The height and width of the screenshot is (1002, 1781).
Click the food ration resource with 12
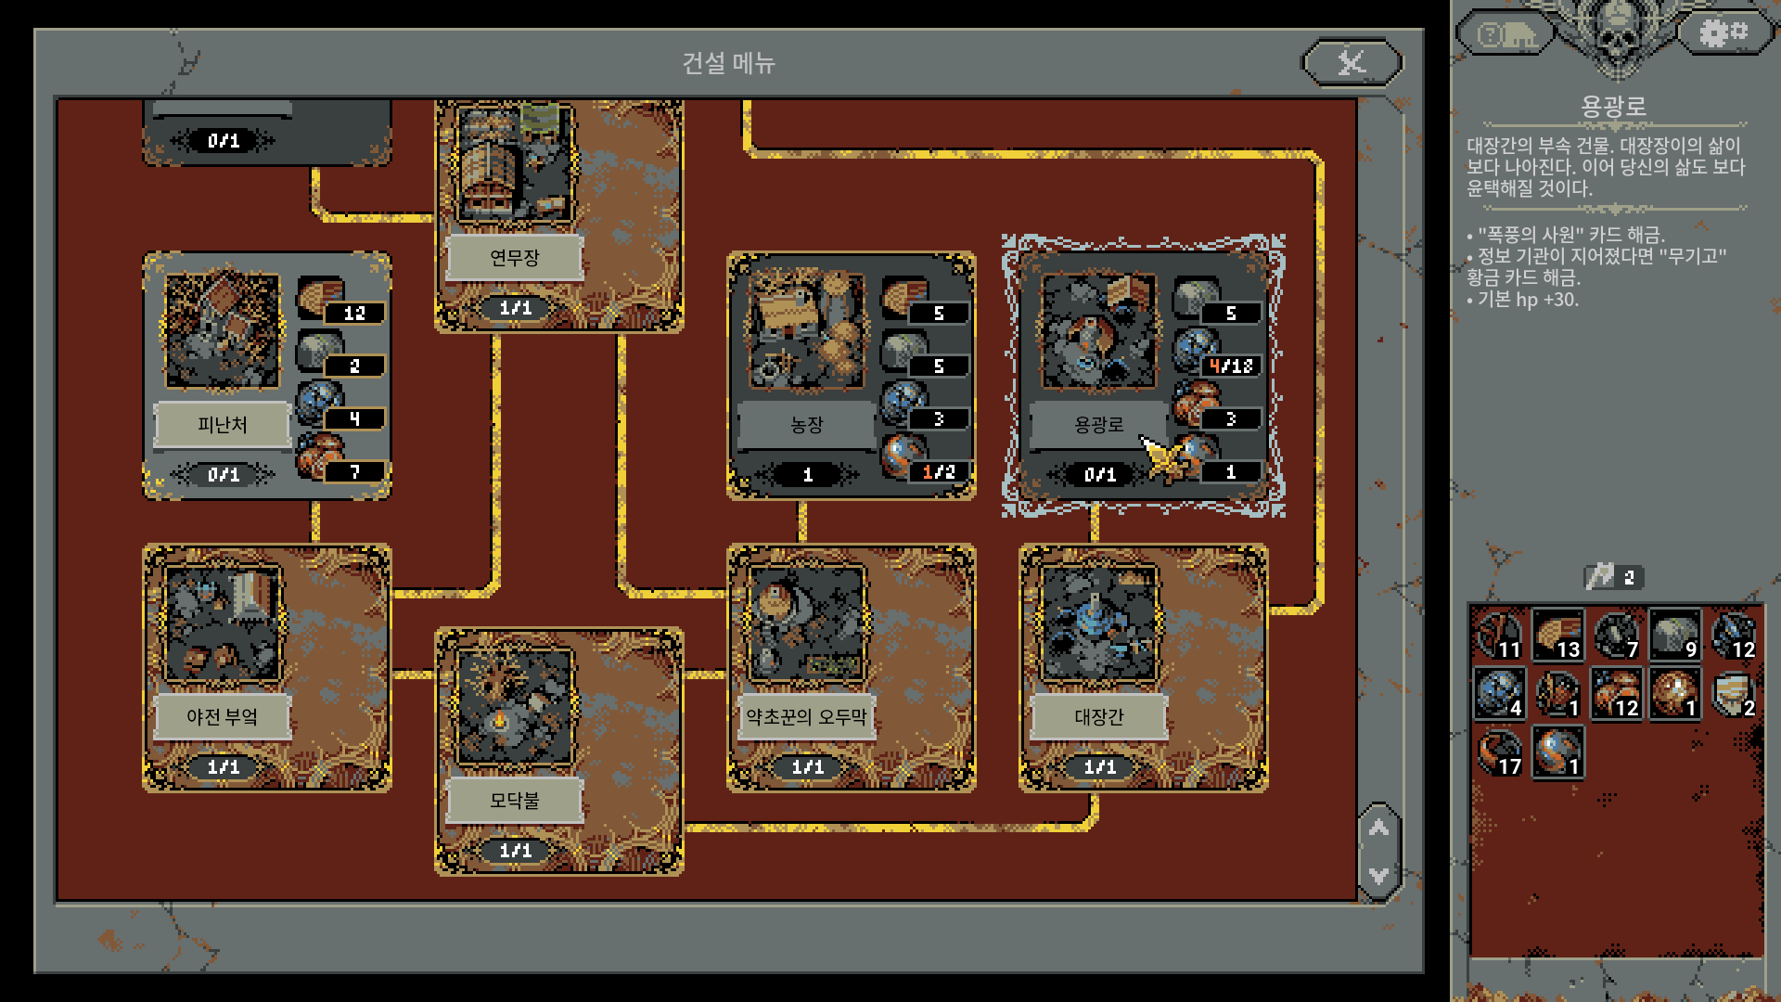[1616, 694]
